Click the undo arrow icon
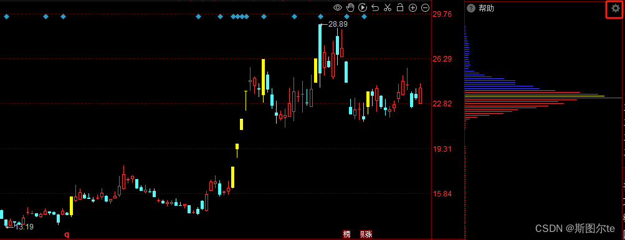 [x=375, y=7]
